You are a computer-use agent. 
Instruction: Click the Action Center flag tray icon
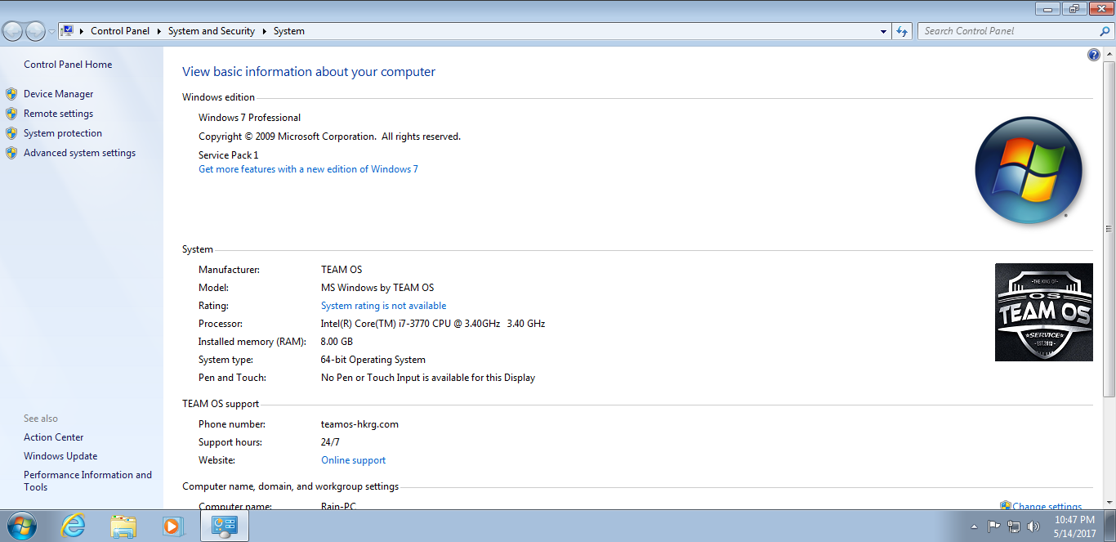coord(993,526)
